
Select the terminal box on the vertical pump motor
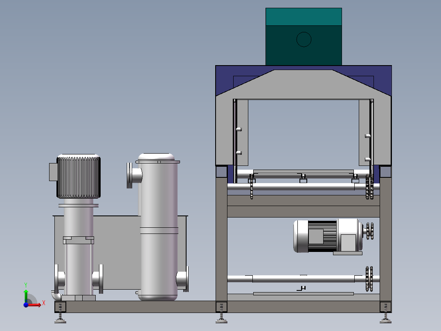[x=53, y=172]
